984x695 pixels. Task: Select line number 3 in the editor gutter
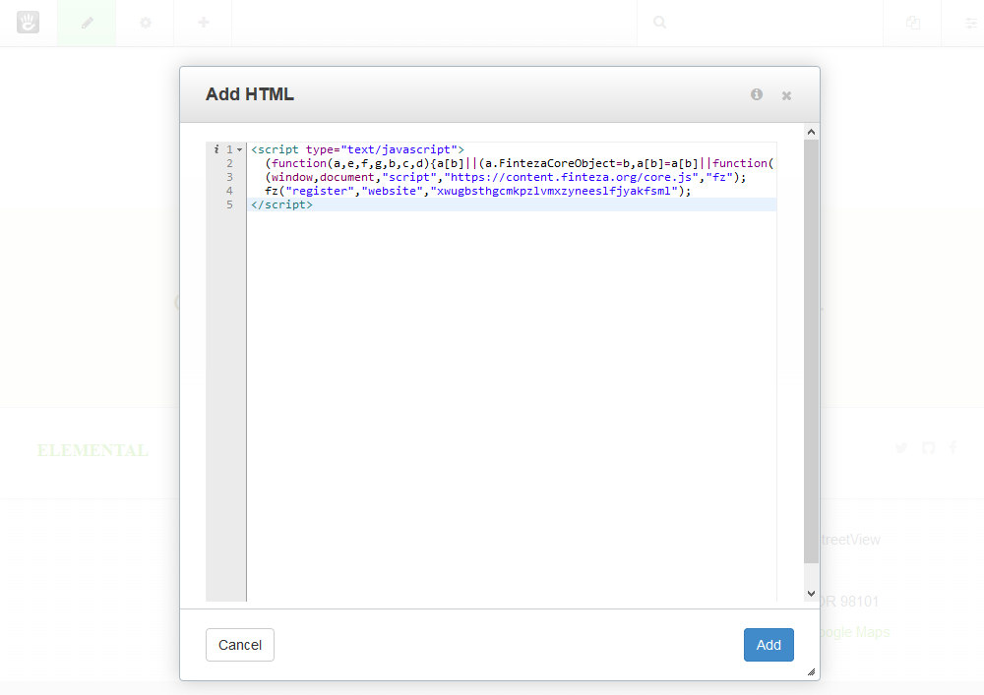pos(229,177)
